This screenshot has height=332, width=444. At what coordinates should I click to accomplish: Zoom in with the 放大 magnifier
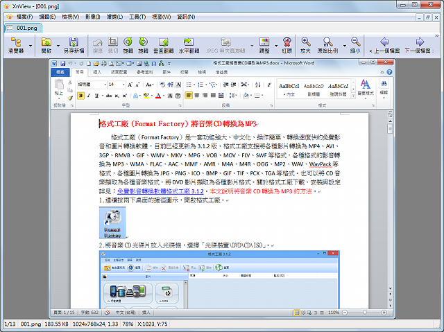point(305,45)
